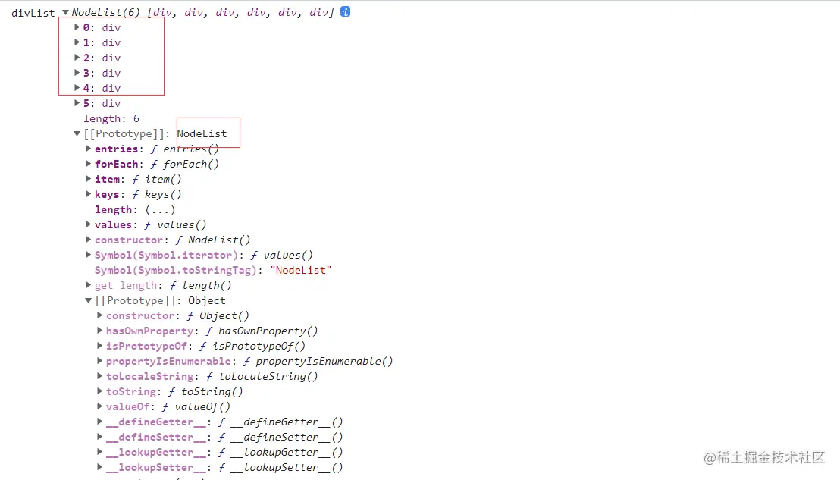Click the f toLocaleString() function value
Screen dimensions: 840x480
coord(262,377)
